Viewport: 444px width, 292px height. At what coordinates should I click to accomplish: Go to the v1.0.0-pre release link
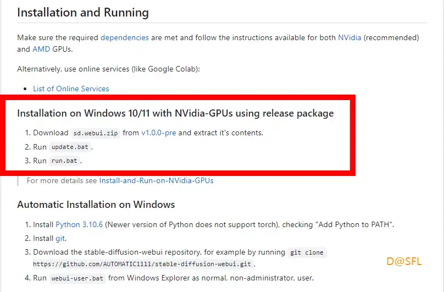159,133
